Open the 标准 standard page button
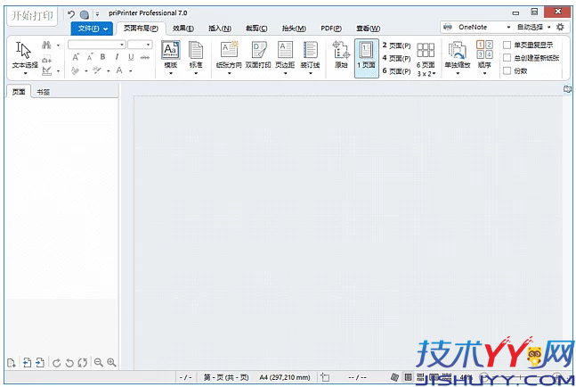Viewport: 576px width, 387px height. pyautogui.click(x=196, y=57)
